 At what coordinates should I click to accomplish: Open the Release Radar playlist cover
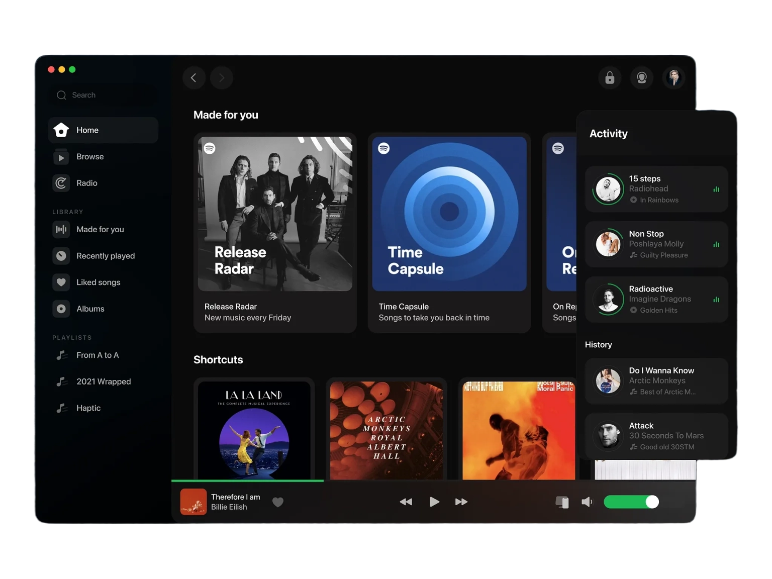tap(275, 214)
